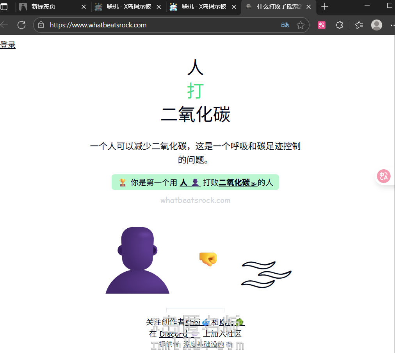Click the green 打 text
395x353 pixels.
pyautogui.click(x=196, y=91)
